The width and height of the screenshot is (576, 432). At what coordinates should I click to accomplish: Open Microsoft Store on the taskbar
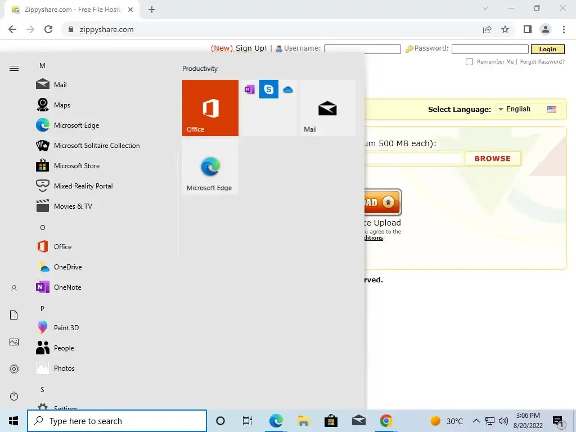pyautogui.click(x=331, y=421)
